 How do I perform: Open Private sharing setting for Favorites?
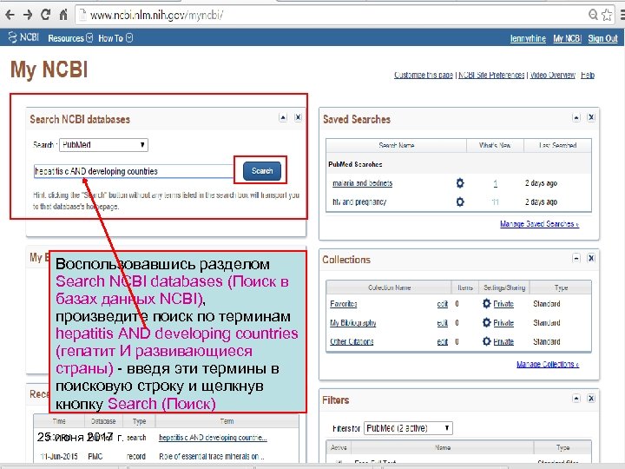click(x=503, y=304)
